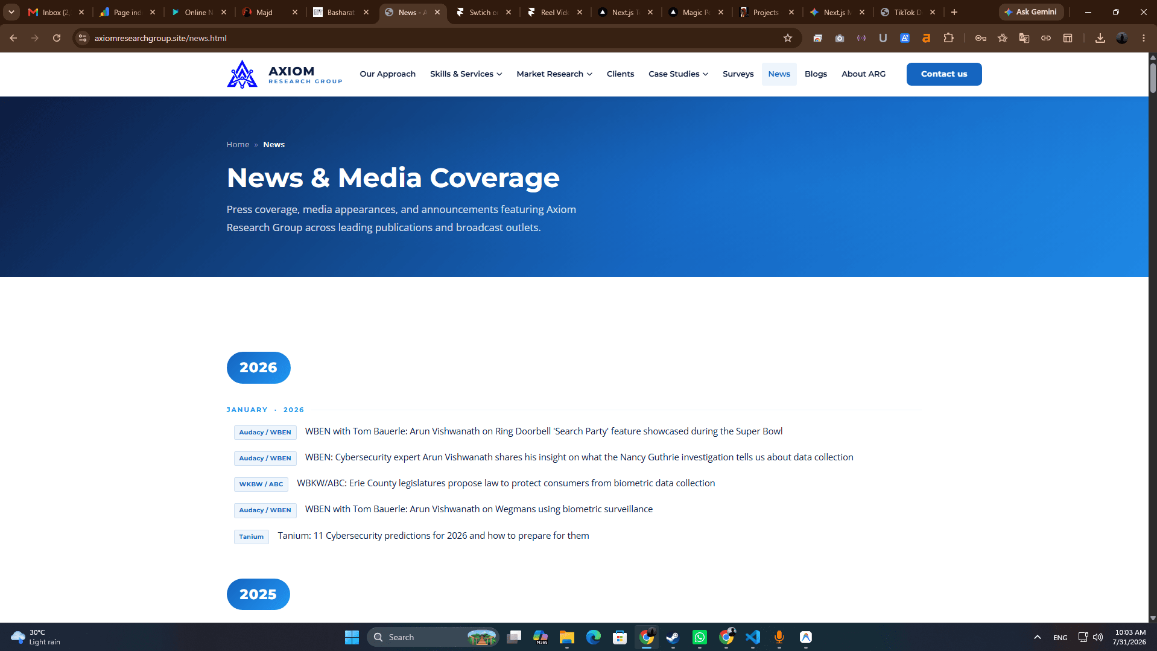Open the Windows Start menu
This screenshot has width=1157, height=651.
click(352, 637)
